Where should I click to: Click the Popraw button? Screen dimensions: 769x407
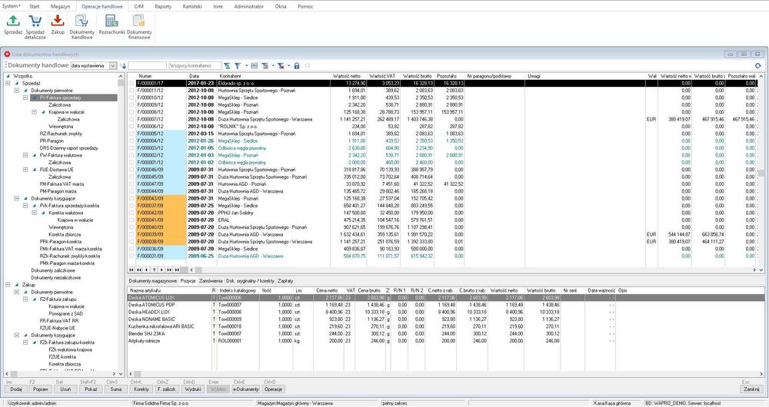point(41,389)
